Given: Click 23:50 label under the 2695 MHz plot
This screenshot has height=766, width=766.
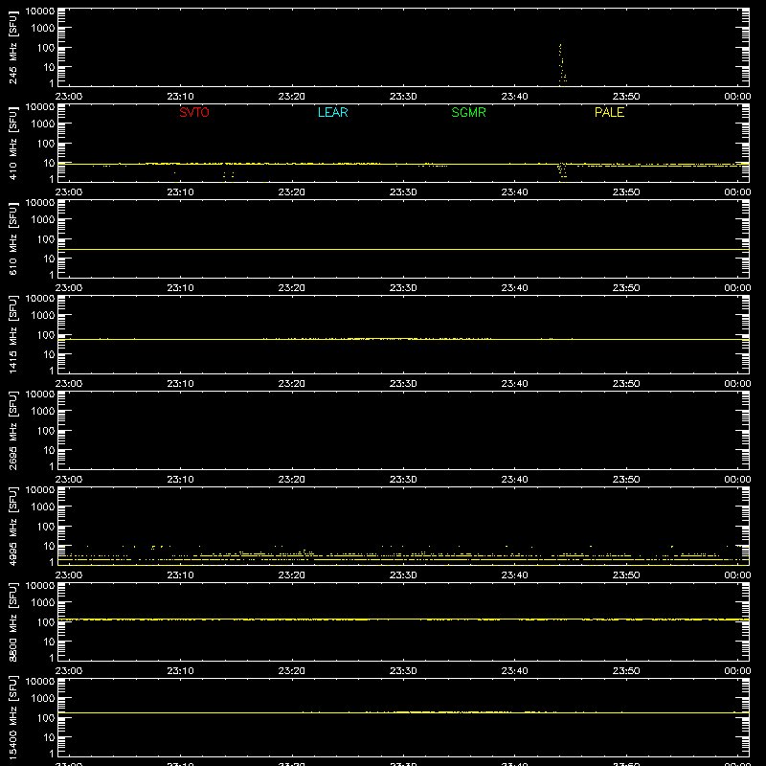Looking at the screenshot, I should (x=626, y=480).
